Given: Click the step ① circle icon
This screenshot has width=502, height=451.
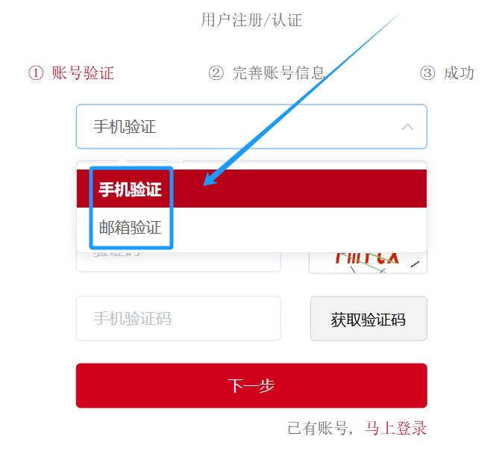Looking at the screenshot, I should point(36,73).
